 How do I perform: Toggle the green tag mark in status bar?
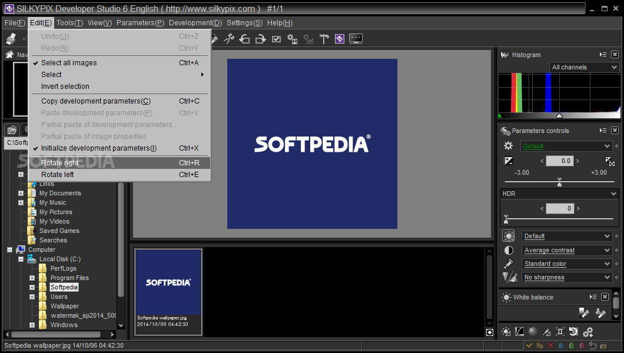pyautogui.click(x=572, y=345)
